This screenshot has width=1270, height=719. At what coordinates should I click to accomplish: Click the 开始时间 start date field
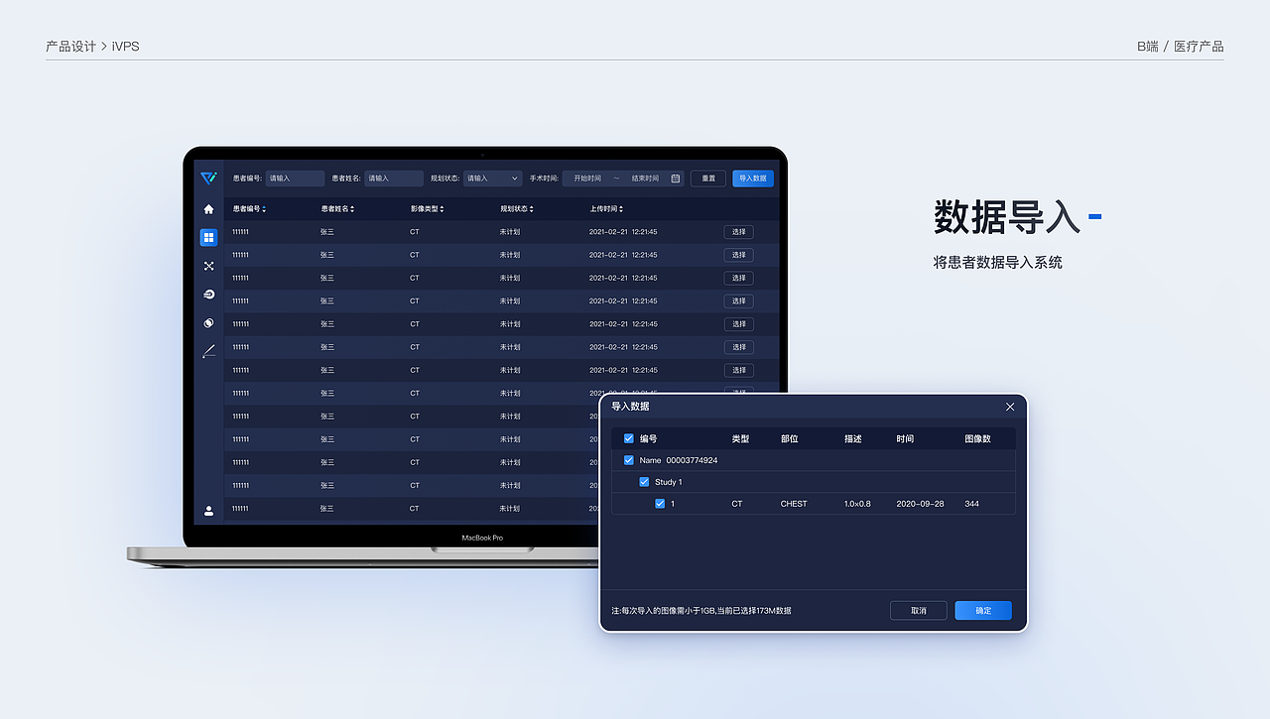[x=587, y=179]
